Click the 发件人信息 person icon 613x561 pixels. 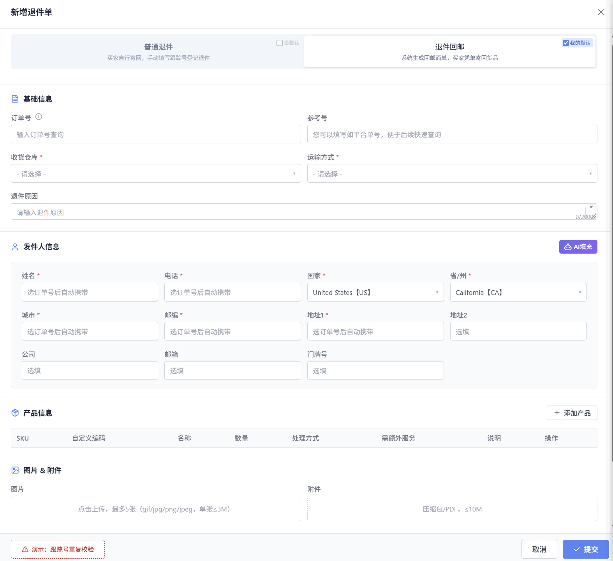click(15, 247)
